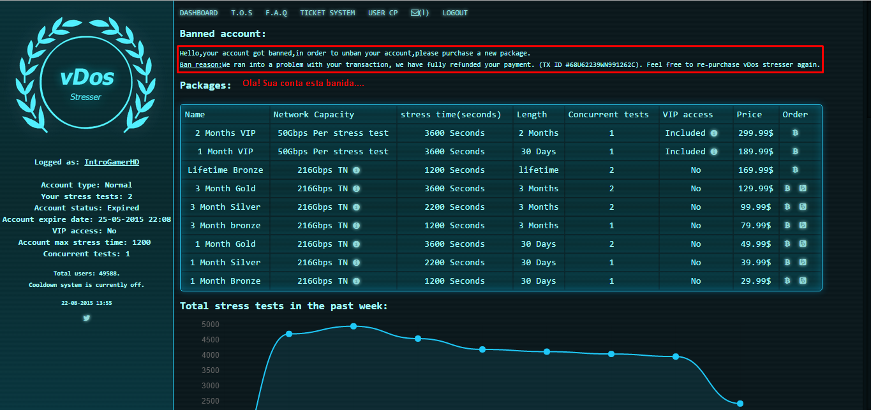Click the '299.99$' price cell
This screenshot has height=410, width=871.
pos(756,133)
